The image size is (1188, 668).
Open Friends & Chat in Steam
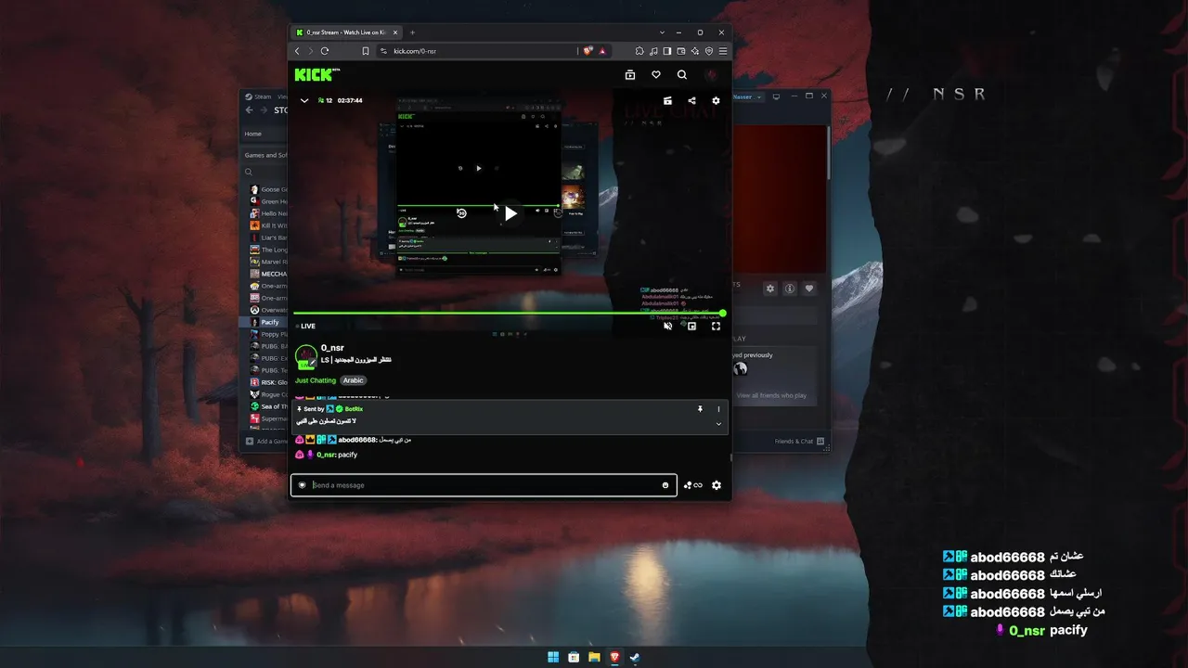tap(797, 442)
